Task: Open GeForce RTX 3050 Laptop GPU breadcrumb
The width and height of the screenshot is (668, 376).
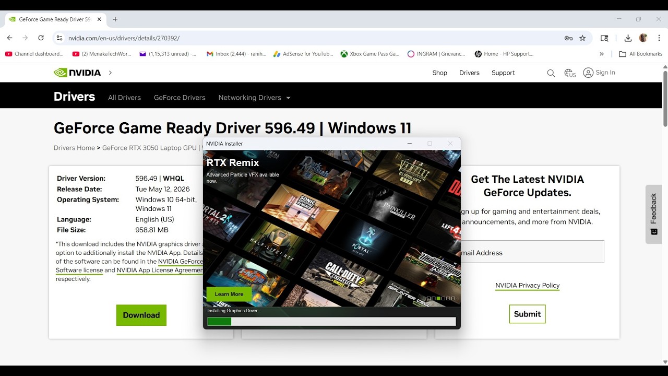Action: (150, 148)
